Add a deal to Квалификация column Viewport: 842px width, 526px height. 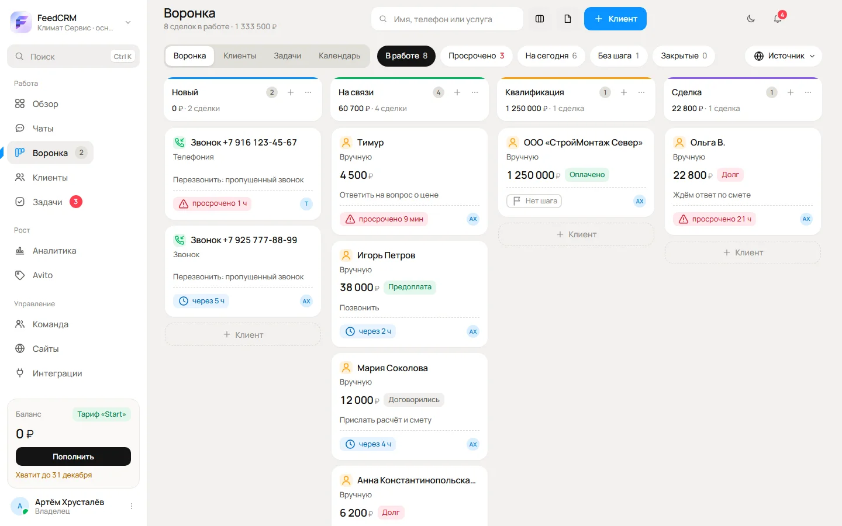click(x=624, y=92)
